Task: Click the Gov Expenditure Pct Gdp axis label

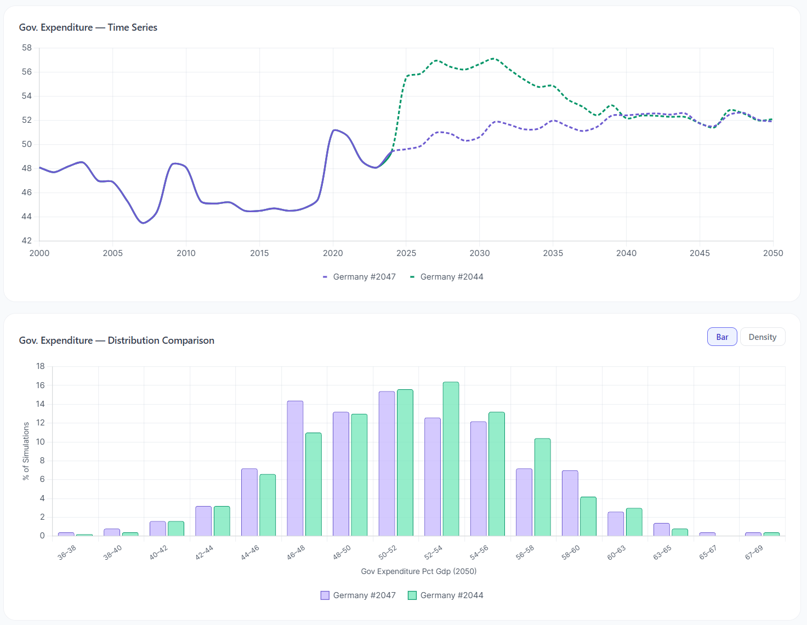Action: 418,571
